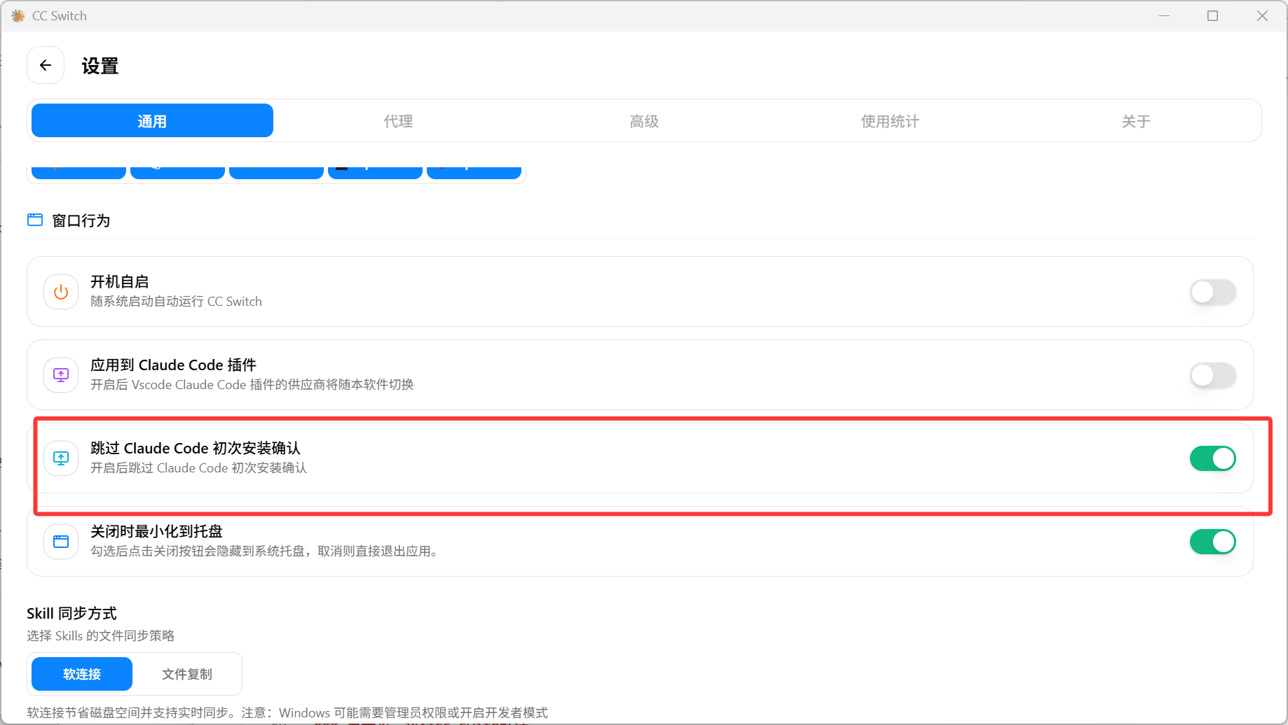The height and width of the screenshot is (725, 1288).
Task: Select the 软连接 sync option
Action: click(x=81, y=674)
